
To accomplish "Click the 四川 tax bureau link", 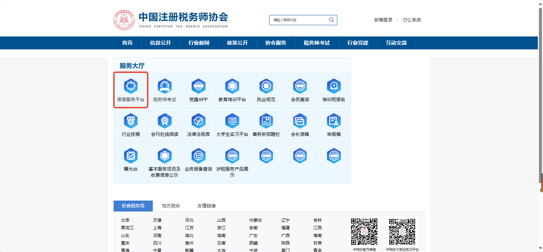I will (x=157, y=243).
